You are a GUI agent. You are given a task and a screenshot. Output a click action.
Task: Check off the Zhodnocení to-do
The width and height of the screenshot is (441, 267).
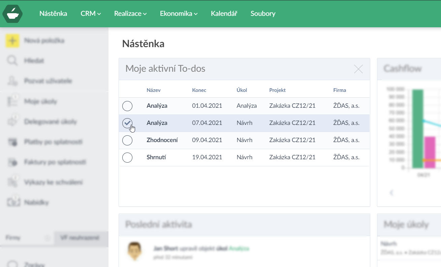127,140
